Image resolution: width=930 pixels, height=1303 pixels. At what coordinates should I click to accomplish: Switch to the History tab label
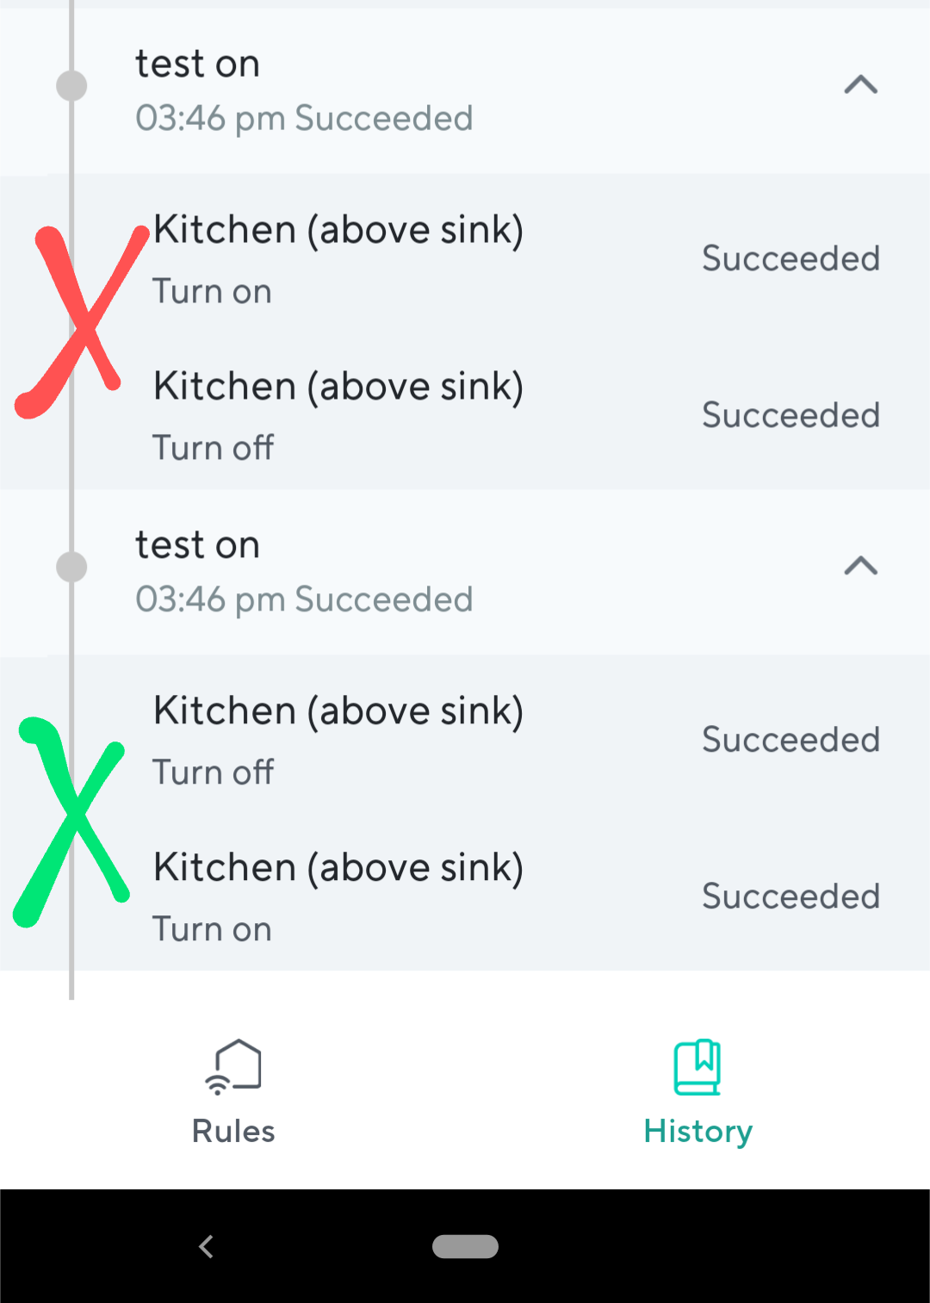click(x=698, y=1132)
